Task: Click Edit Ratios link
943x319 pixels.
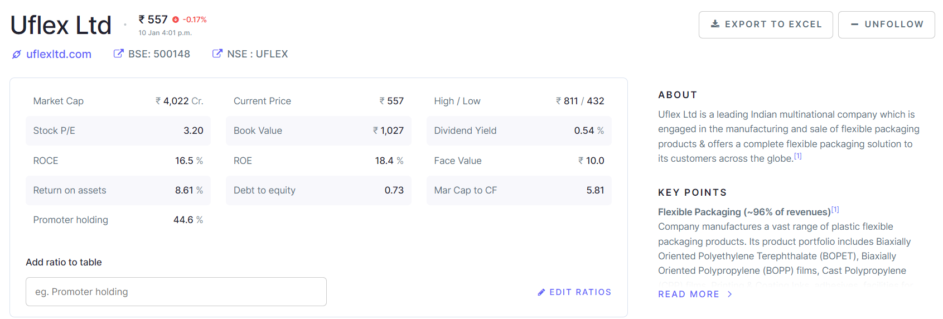Action: click(580, 292)
